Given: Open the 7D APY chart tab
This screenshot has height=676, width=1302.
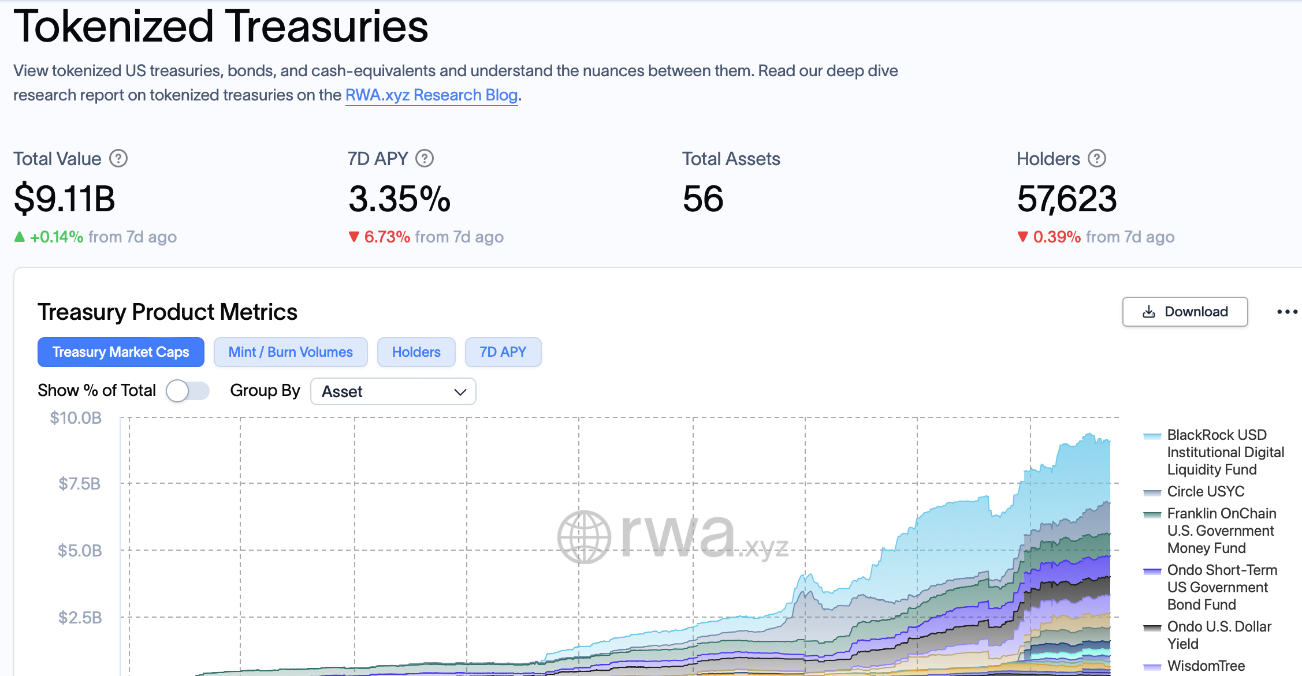Looking at the screenshot, I should (x=503, y=352).
